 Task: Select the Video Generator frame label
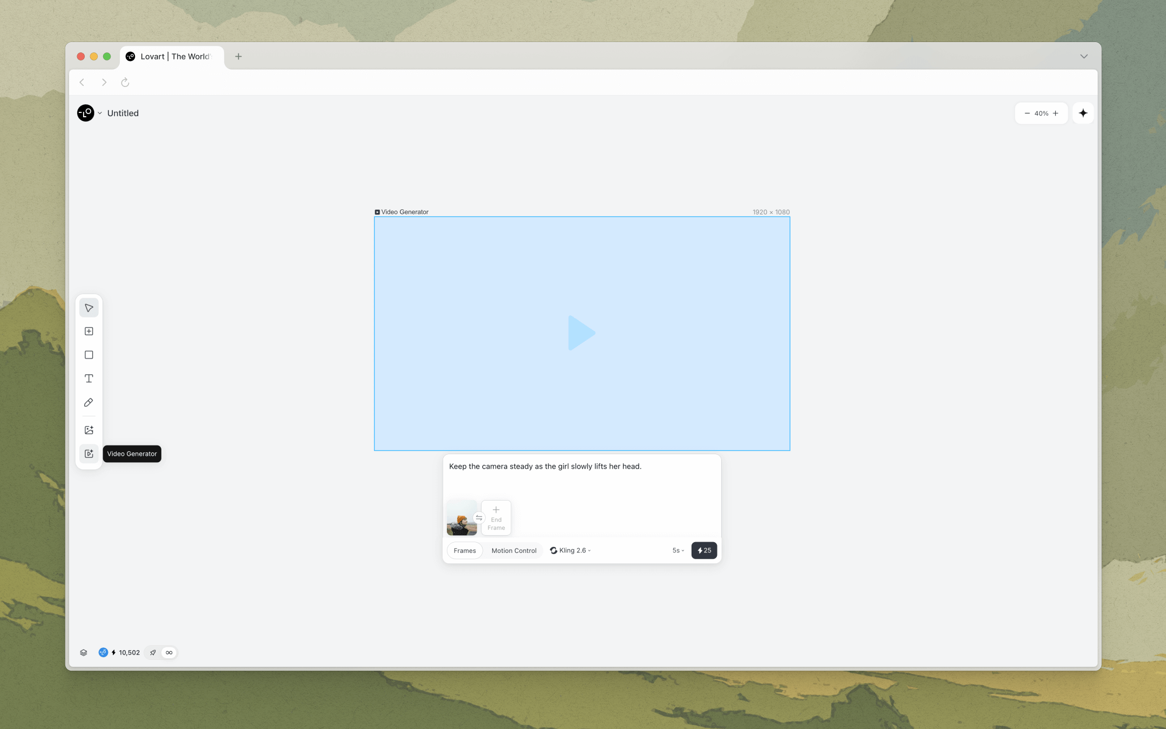(402, 212)
